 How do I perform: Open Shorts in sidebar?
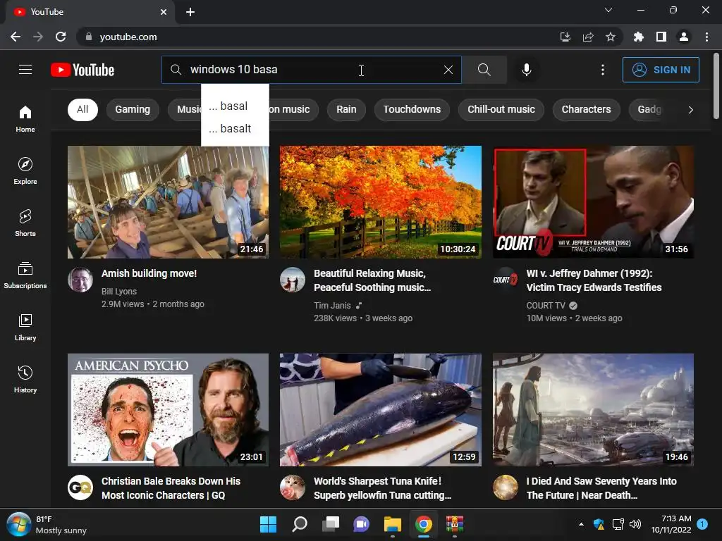[25, 223]
